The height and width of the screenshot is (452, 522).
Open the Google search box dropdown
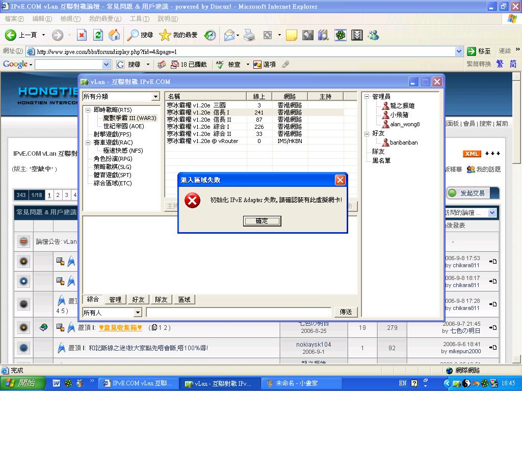(106, 65)
